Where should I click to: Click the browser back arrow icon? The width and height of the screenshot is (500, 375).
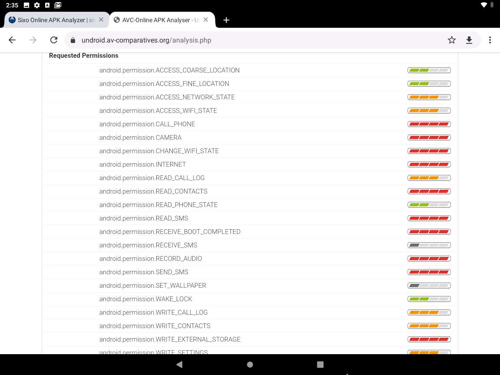[12, 39]
